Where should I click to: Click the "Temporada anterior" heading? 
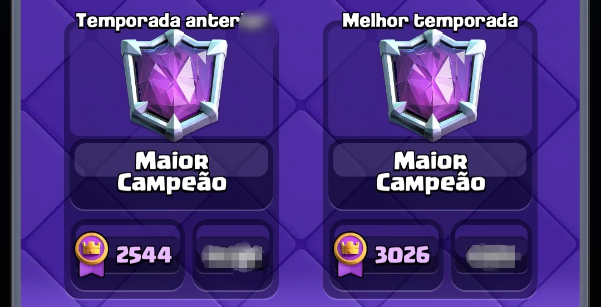coord(173,21)
